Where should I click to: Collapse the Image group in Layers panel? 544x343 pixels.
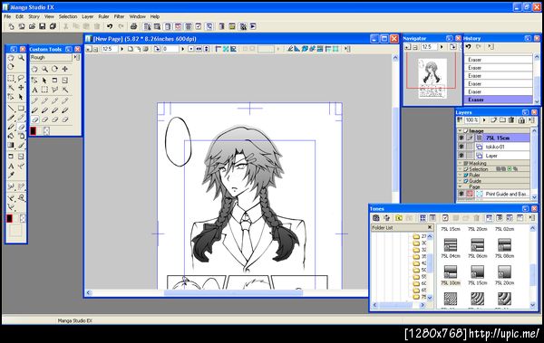tap(460, 131)
